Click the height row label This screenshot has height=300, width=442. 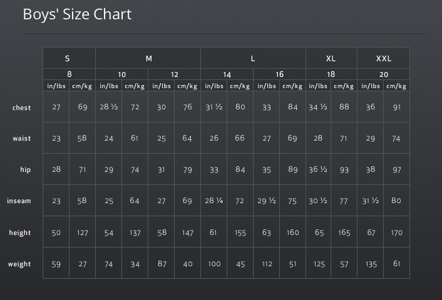coord(20,233)
